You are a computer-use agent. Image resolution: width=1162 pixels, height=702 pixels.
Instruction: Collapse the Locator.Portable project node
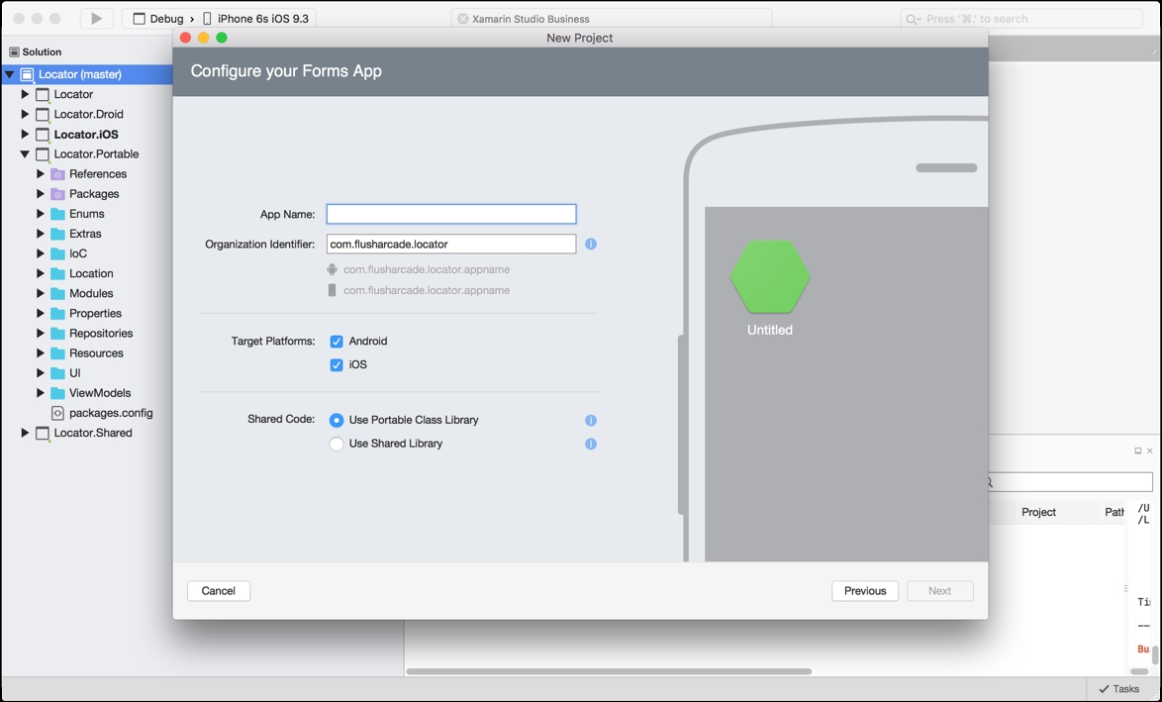pos(25,154)
